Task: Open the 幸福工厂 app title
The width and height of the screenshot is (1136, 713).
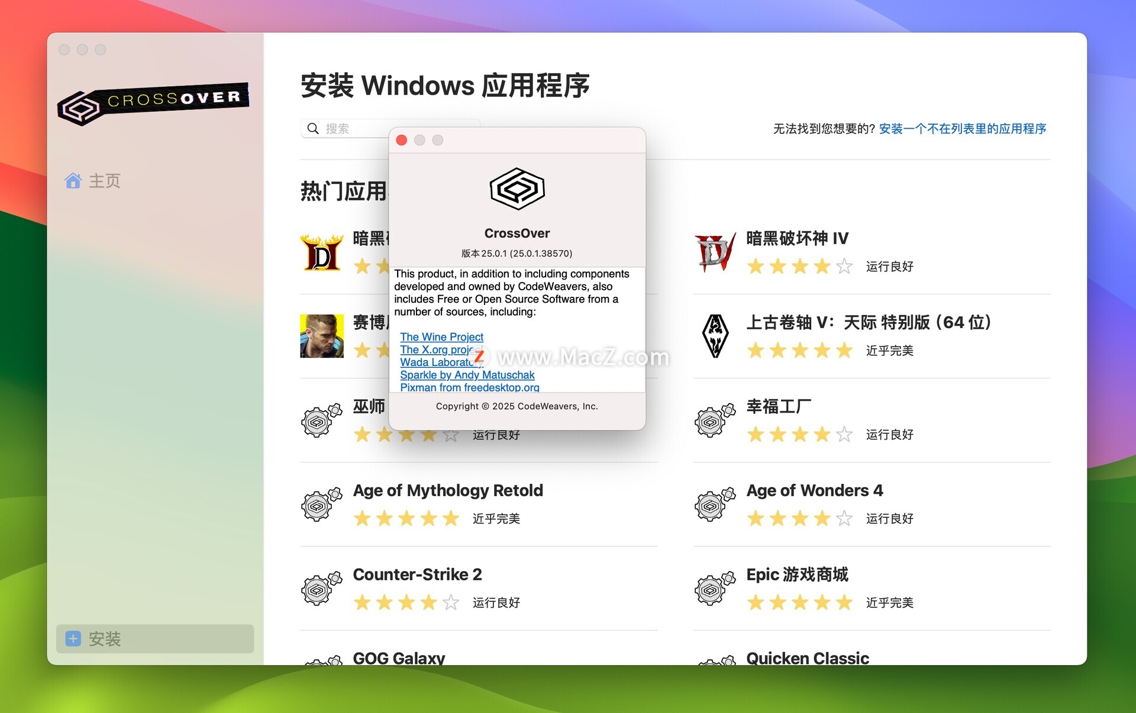Action: [779, 406]
